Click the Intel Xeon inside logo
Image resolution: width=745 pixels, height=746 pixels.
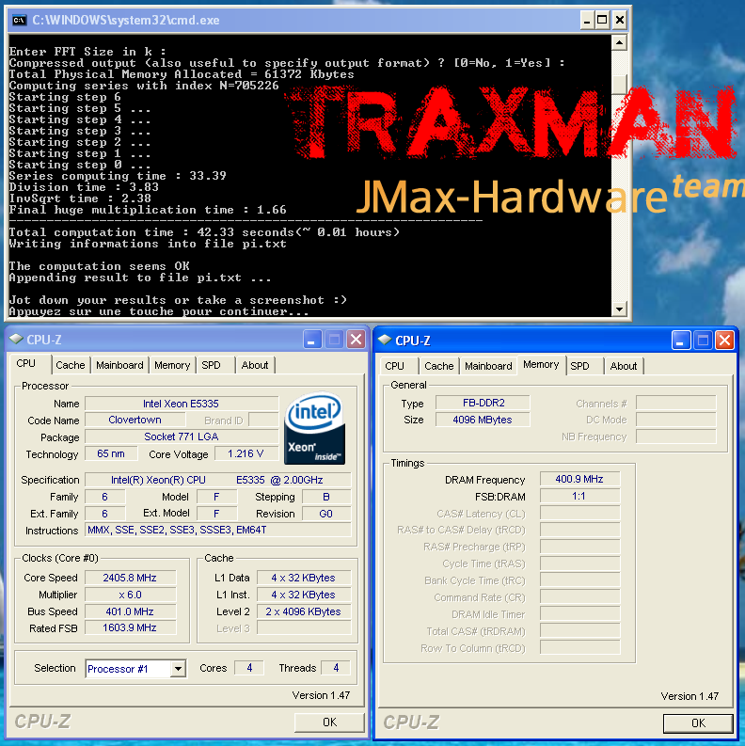[314, 428]
